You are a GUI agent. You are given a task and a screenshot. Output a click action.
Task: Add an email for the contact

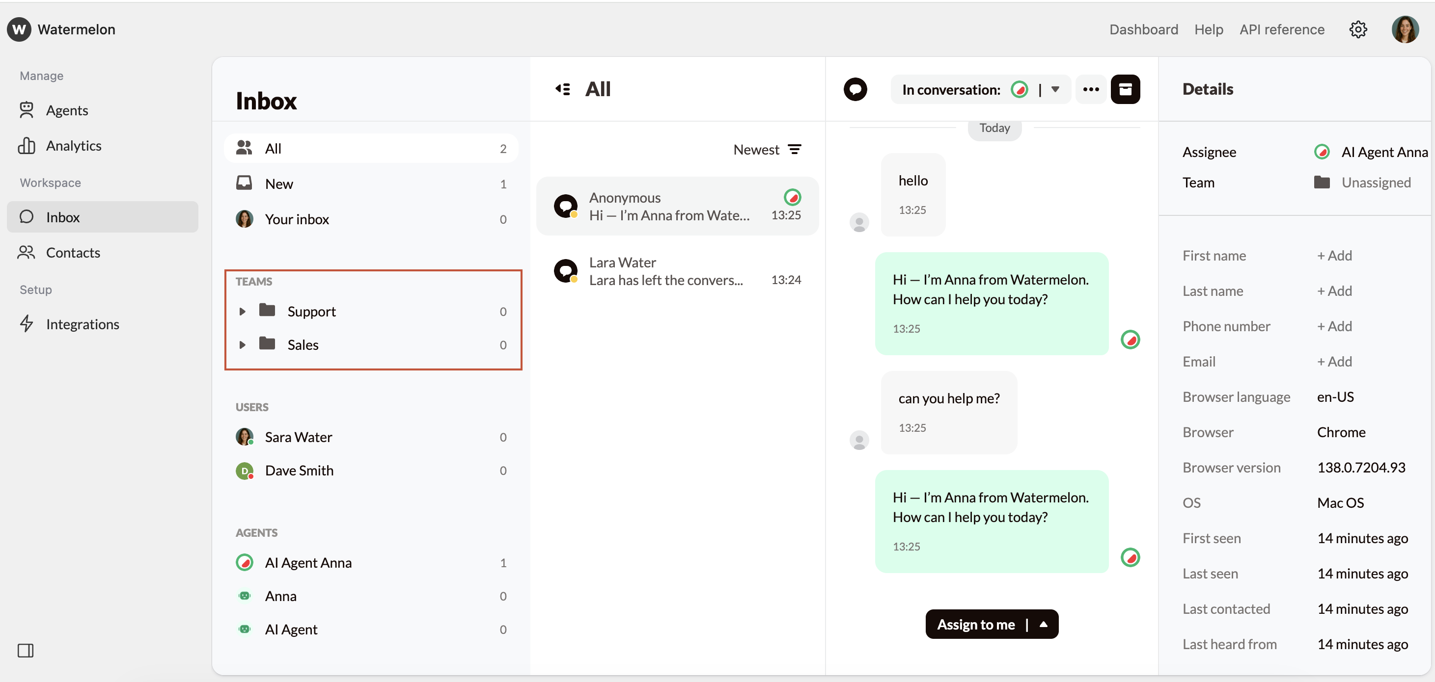1334,361
